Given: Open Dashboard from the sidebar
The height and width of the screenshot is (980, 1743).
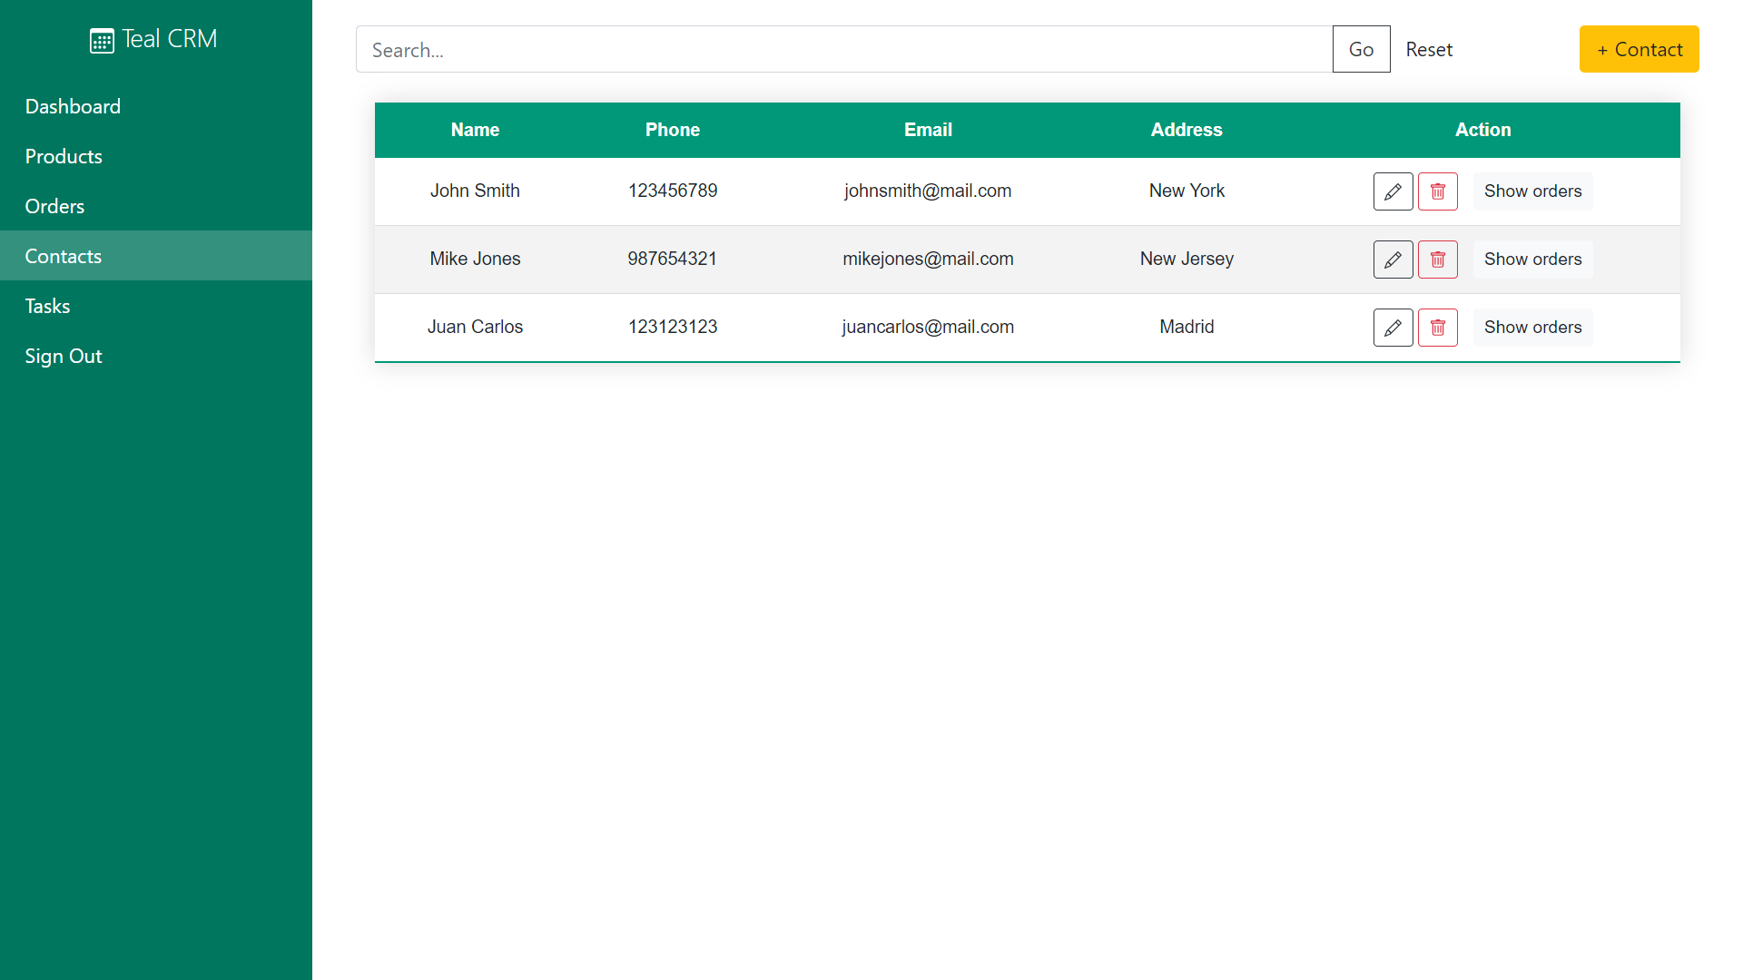Looking at the screenshot, I should 73,107.
